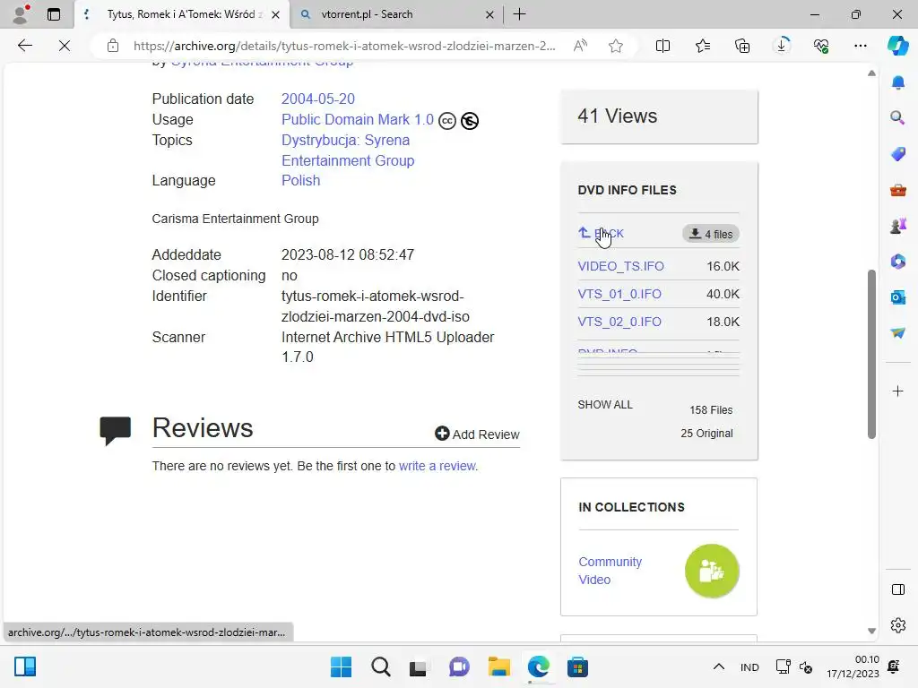Show hidden system tray icons

(x=719, y=666)
